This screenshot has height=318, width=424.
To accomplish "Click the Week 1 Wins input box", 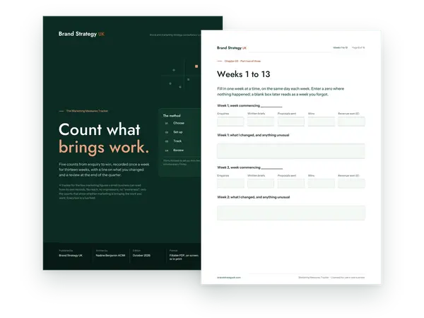I will tap(322, 122).
